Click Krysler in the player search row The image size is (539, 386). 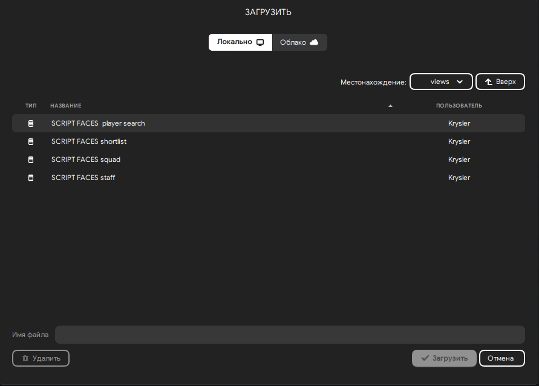(459, 123)
